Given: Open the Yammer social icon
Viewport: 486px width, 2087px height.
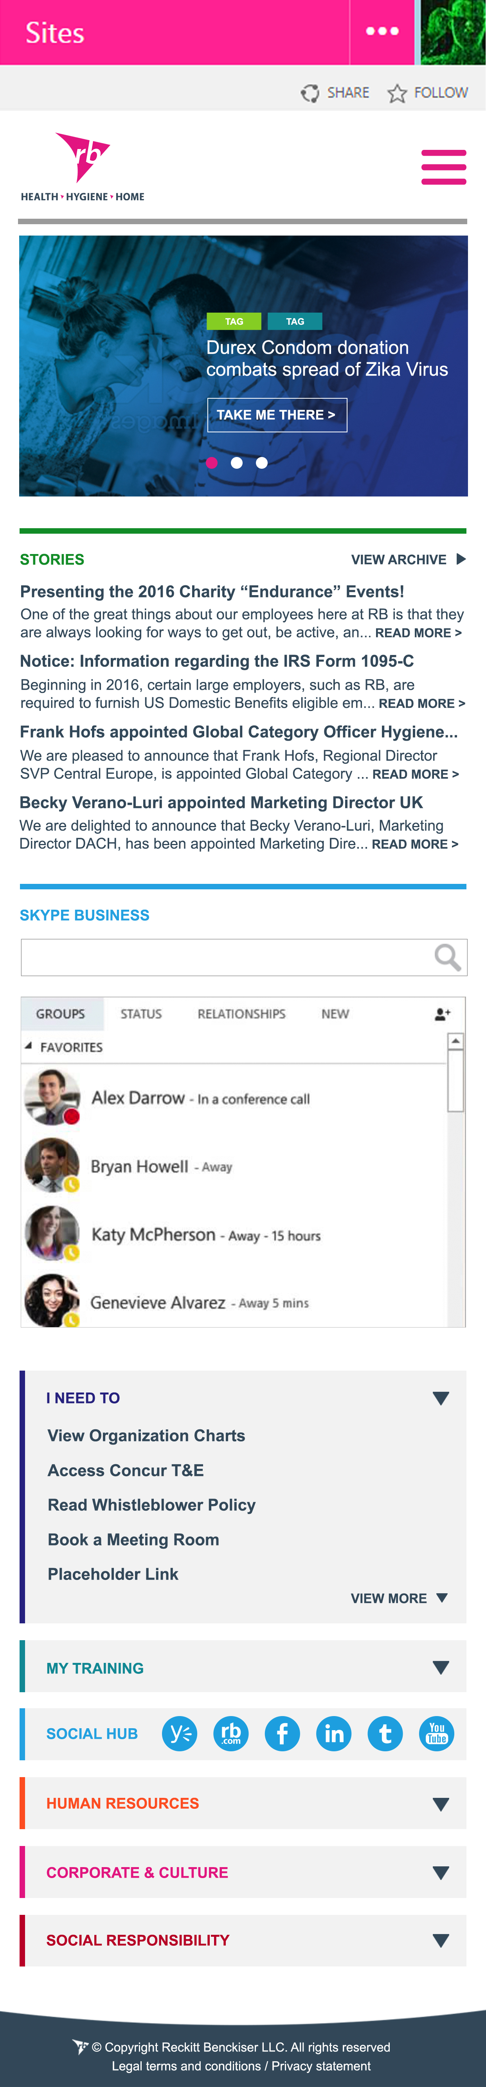Looking at the screenshot, I should (x=180, y=1734).
